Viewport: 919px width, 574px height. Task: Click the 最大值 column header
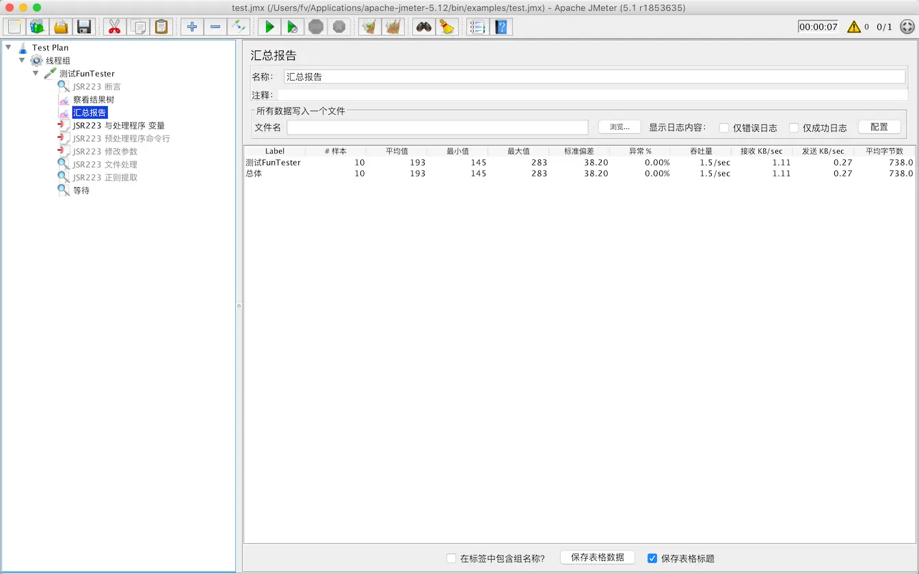518,151
